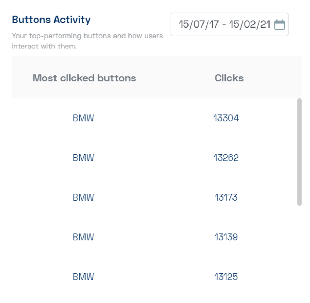Select the BMW row with 13262 clicks

pyautogui.click(x=154, y=158)
